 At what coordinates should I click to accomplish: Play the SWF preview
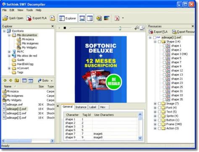coord(59,28)
